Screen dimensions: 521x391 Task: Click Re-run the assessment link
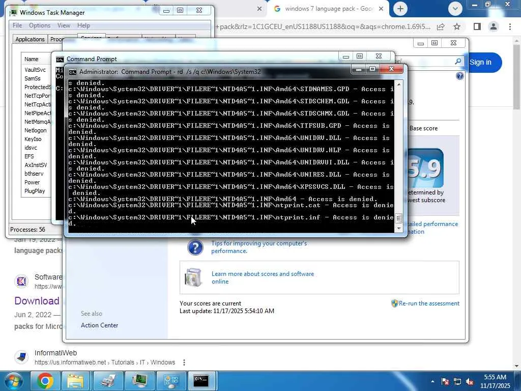429,303
